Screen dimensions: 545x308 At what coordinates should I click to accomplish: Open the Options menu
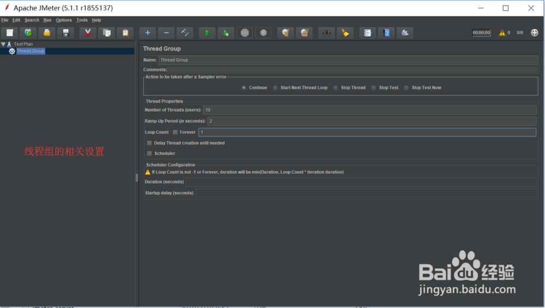pyautogui.click(x=64, y=20)
